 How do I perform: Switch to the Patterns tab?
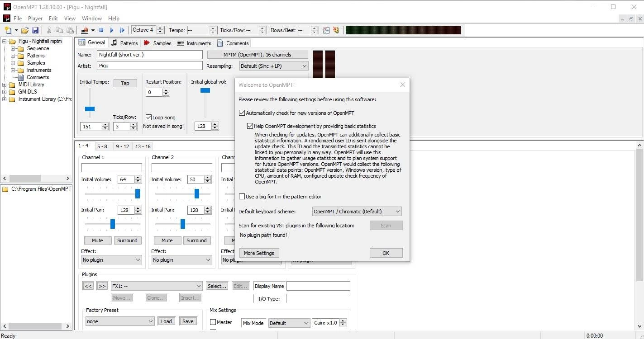(x=124, y=43)
